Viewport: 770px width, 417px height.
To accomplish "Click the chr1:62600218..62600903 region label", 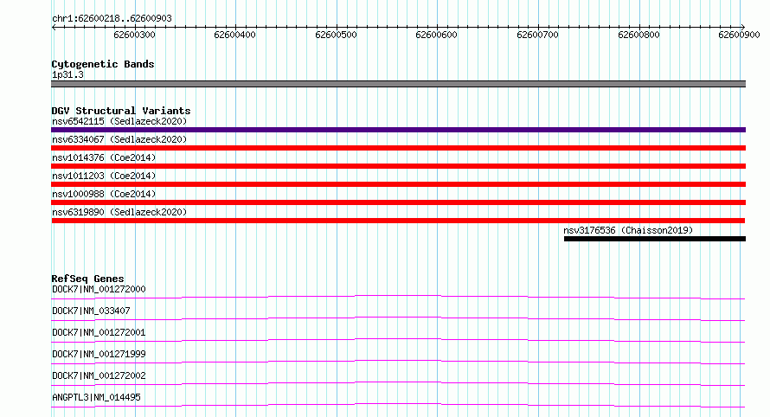I will click(112, 18).
